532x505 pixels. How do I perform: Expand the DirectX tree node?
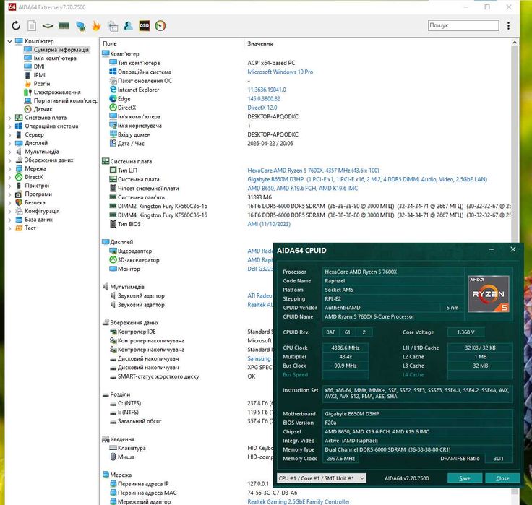click(9, 178)
